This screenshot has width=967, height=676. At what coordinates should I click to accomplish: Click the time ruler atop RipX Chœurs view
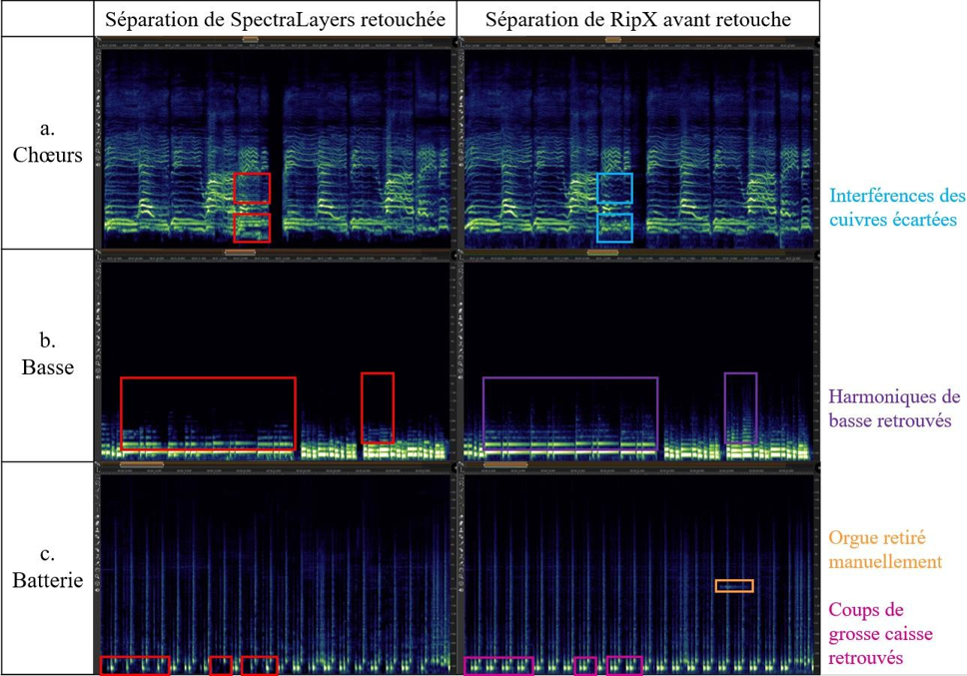click(639, 45)
